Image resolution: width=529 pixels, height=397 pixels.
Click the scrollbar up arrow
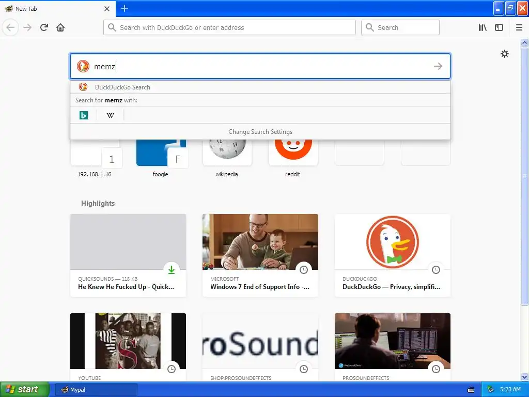click(x=524, y=42)
